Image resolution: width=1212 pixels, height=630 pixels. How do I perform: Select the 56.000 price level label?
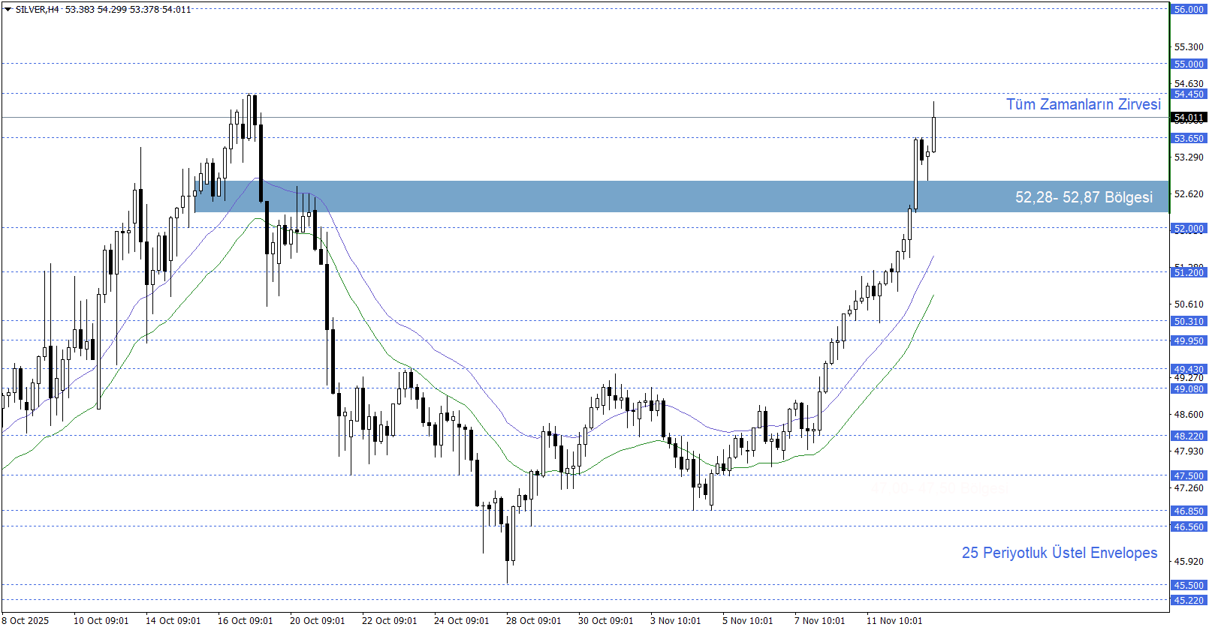[1189, 10]
